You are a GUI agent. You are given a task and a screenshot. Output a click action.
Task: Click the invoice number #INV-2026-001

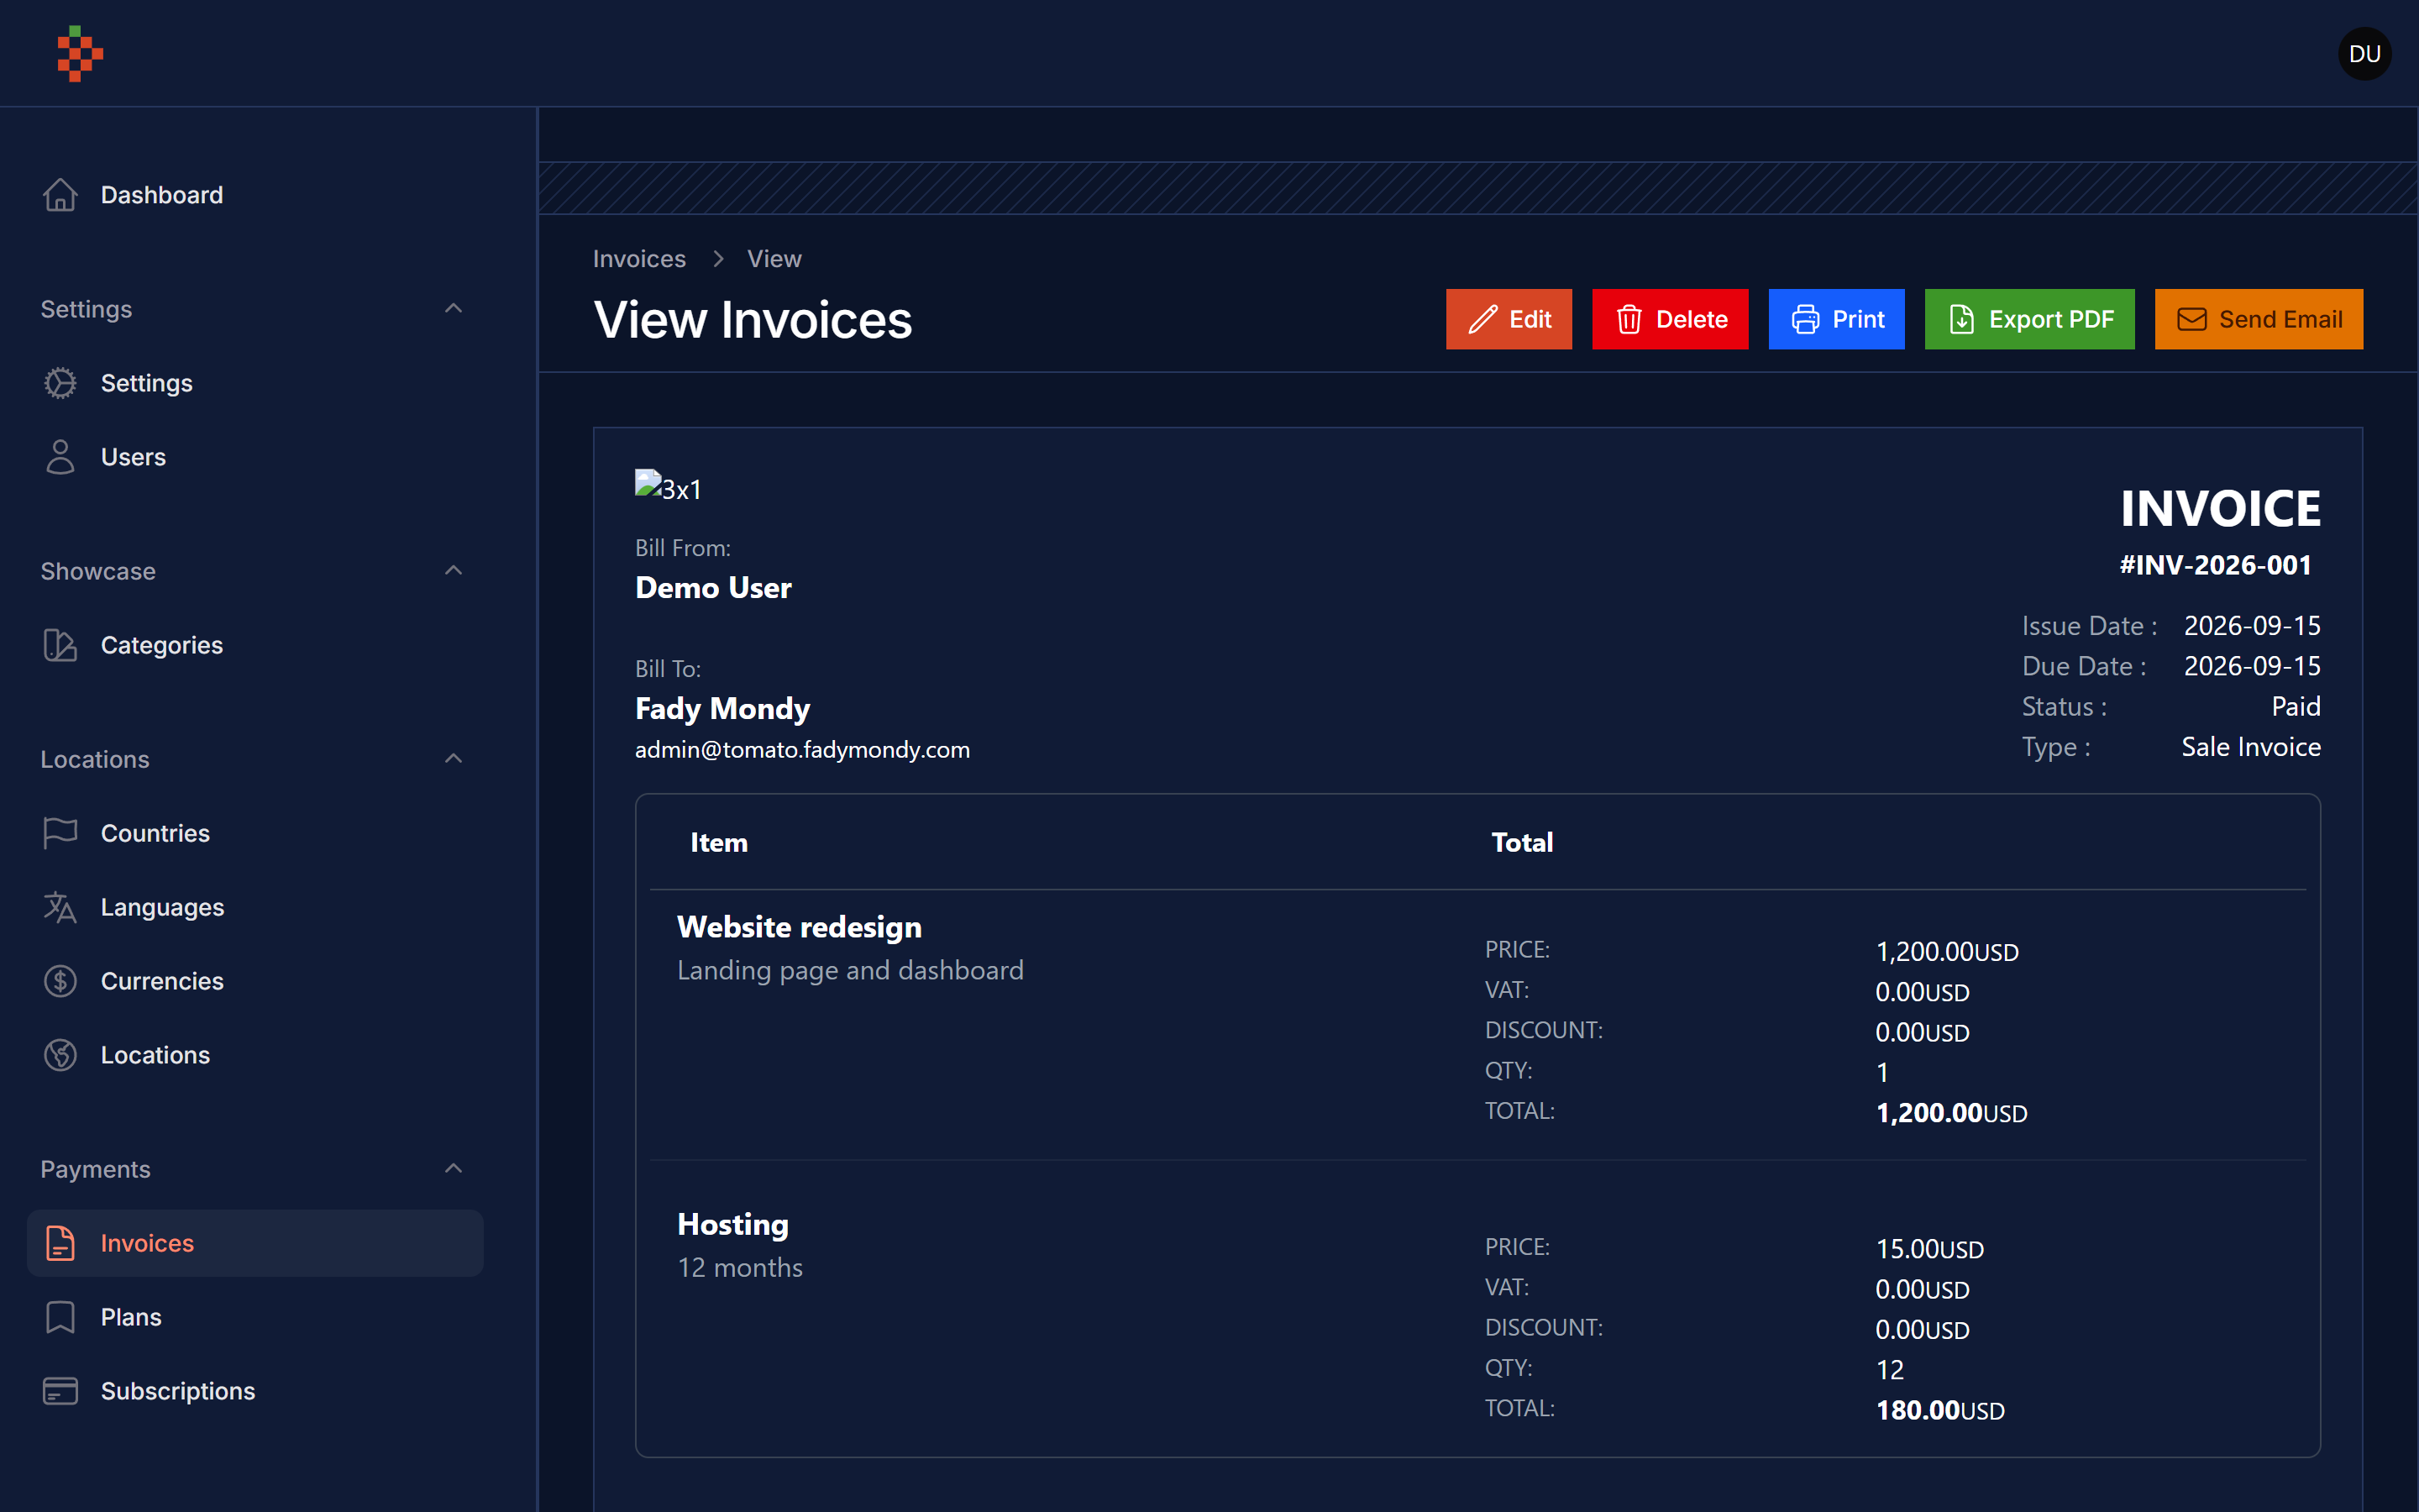2215,565
